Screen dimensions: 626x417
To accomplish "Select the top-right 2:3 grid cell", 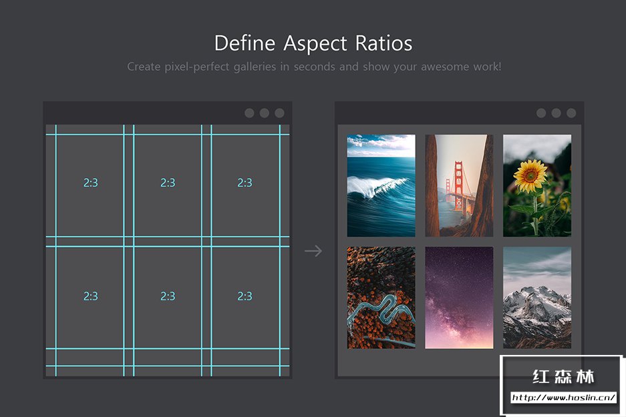I will (x=246, y=185).
